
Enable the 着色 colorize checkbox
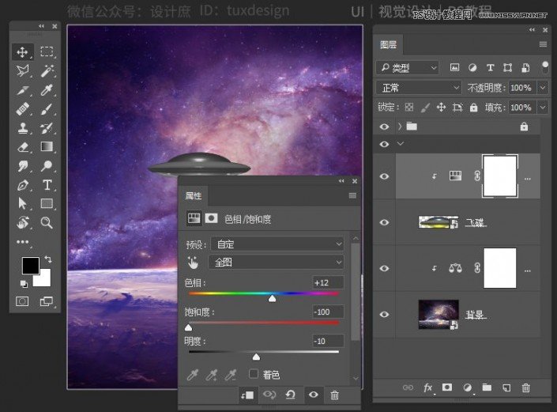254,373
